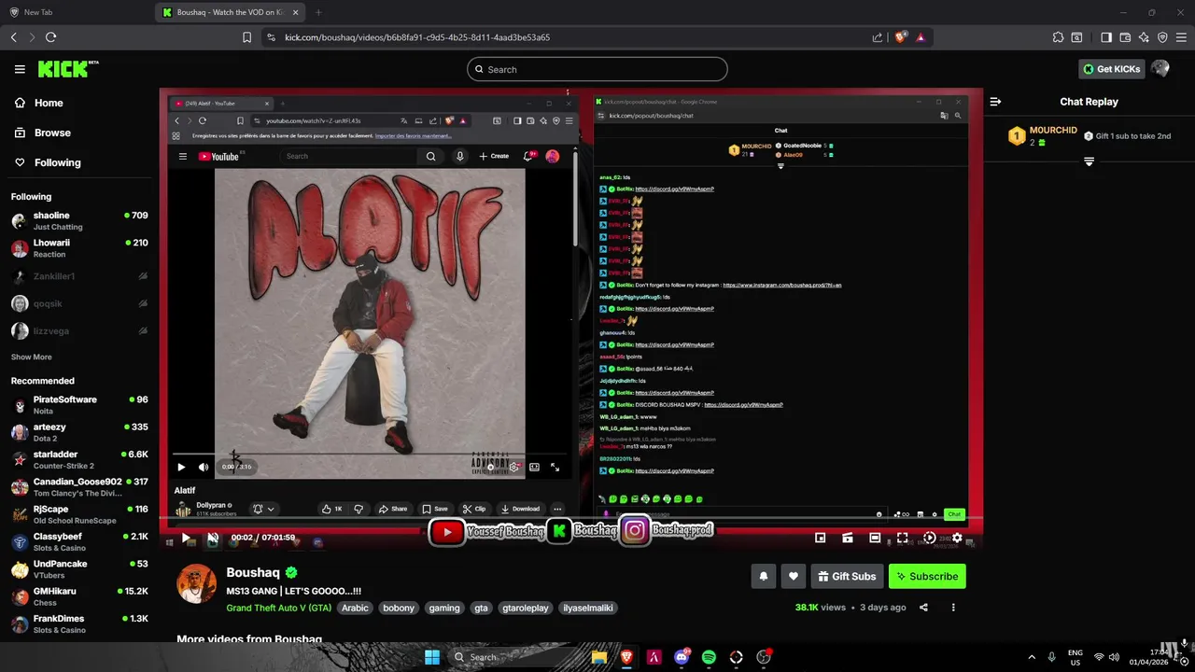The width and height of the screenshot is (1195, 672).
Task: Open playback speed control
Action: [x=930, y=538]
